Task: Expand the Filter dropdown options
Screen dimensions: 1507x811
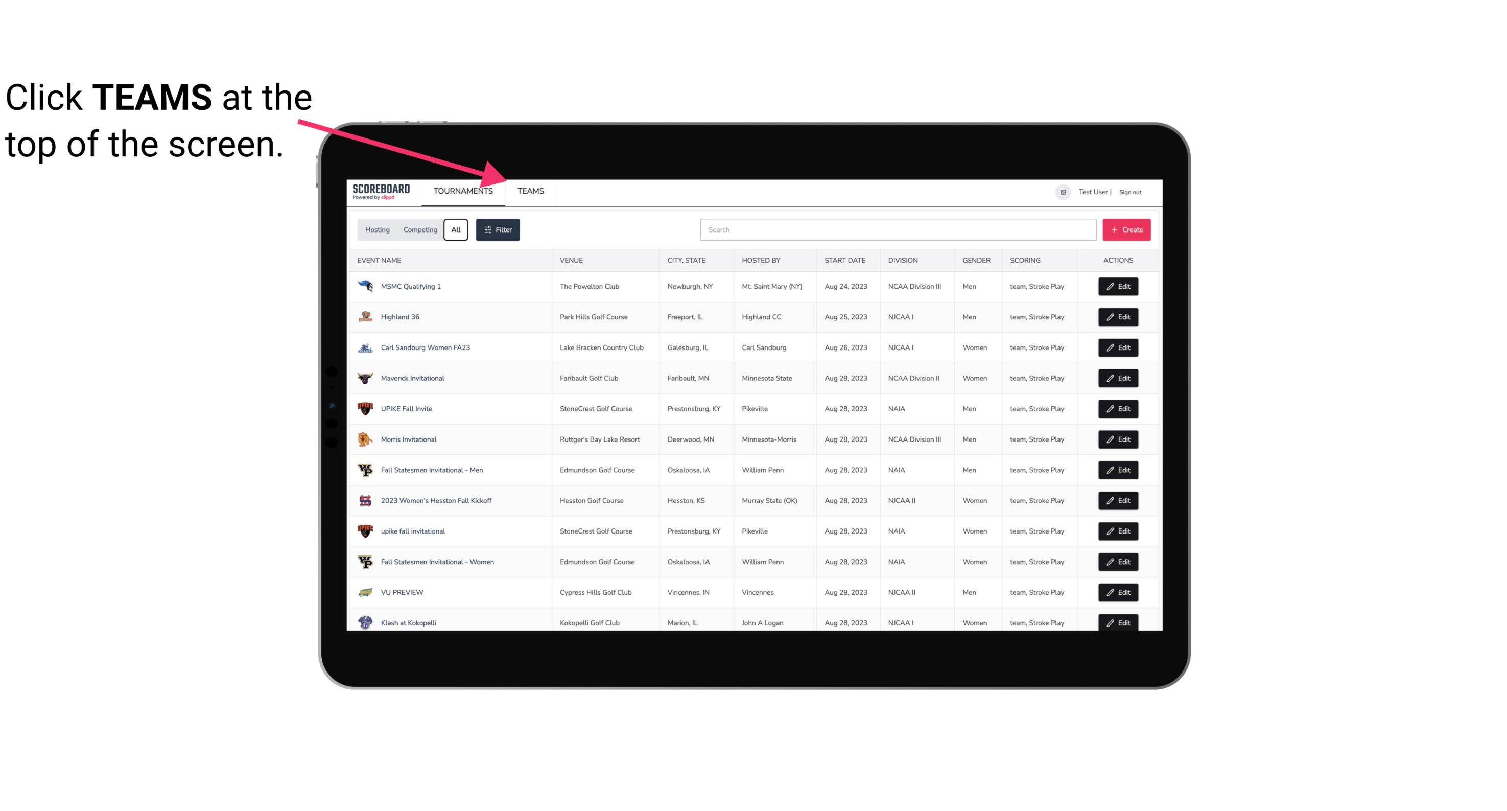Action: (x=499, y=230)
